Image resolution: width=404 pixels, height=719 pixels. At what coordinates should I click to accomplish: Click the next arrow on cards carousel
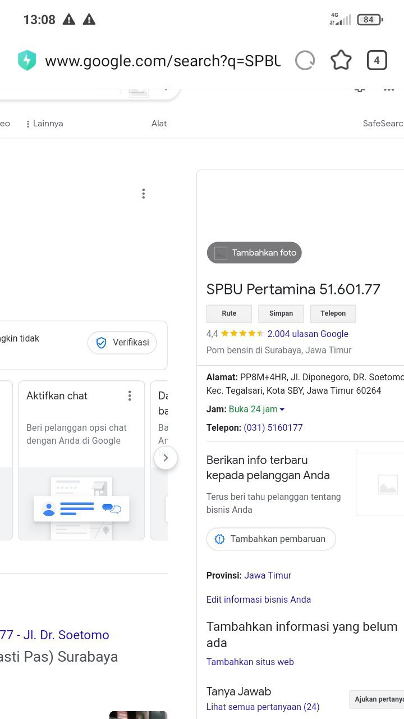[x=166, y=458]
